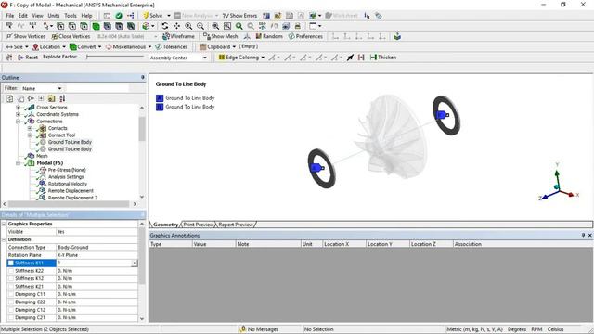This screenshot has height=334, width=594.
Task: Open the Size dropdown menu
Action: pos(17,46)
